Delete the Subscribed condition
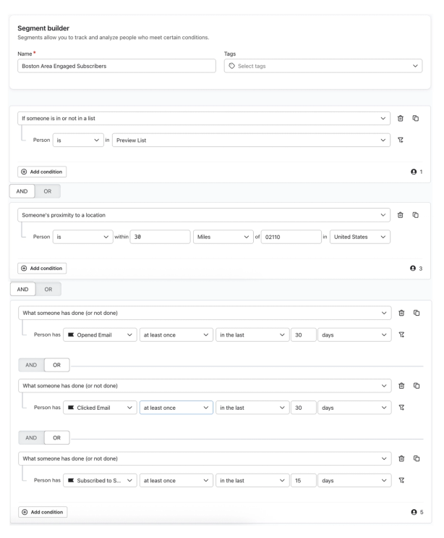The height and width of the screenshot is (538, 444). tap(401, 458)
